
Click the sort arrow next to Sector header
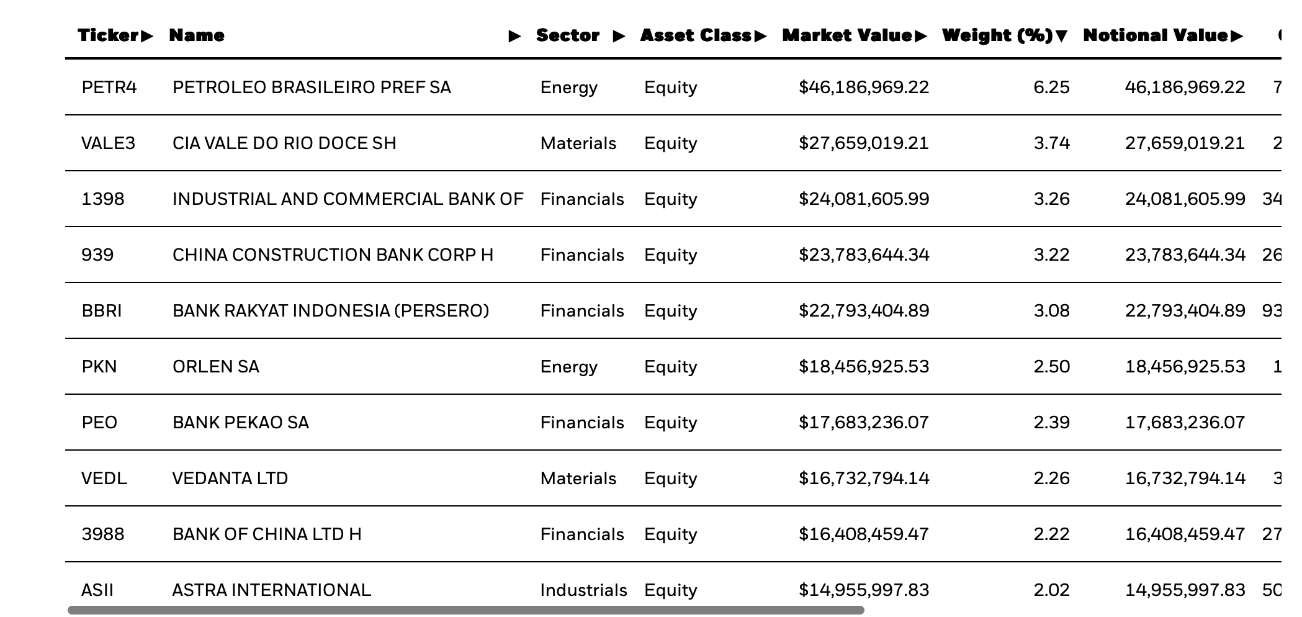click(x=617, y=36)
